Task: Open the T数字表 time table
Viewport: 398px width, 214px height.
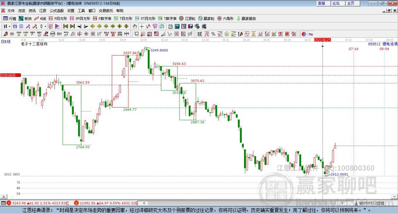Action: coord(167,19)
